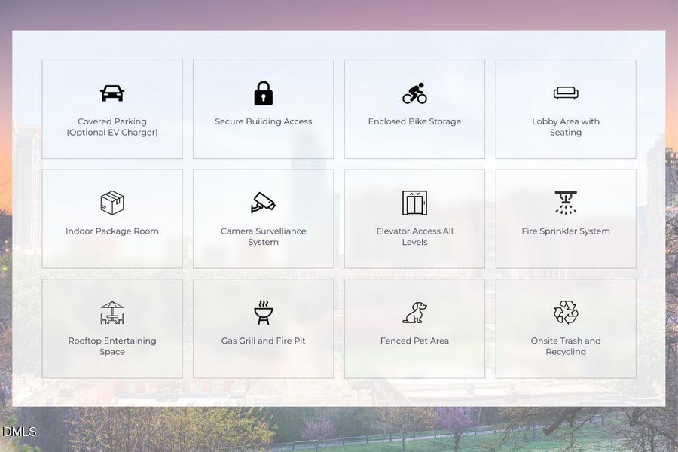678x452 pixels.
Task: Select the "Secure Building Access" text
Action: (263, 121)
